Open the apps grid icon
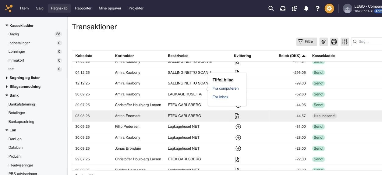The width and height of the screenshot is (382, 175). [x=294, y=9]
